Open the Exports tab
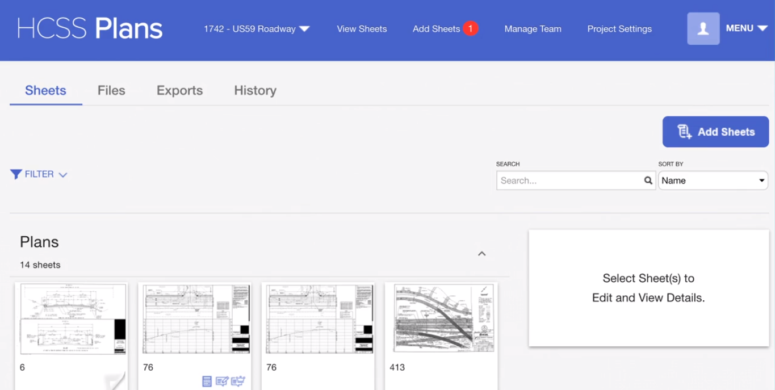Screen dimensions: 775x390 179,90
